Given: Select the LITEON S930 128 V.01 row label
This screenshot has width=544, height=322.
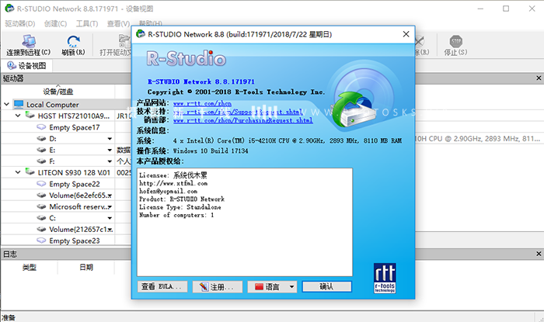Looking at the screenshot, I should [x=74, y=172].
